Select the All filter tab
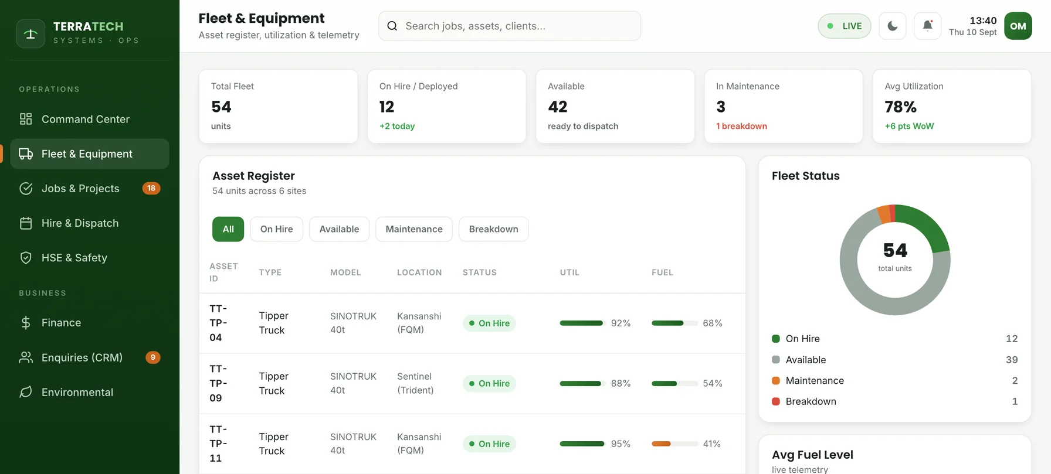1051x474 pixels. 228,229
